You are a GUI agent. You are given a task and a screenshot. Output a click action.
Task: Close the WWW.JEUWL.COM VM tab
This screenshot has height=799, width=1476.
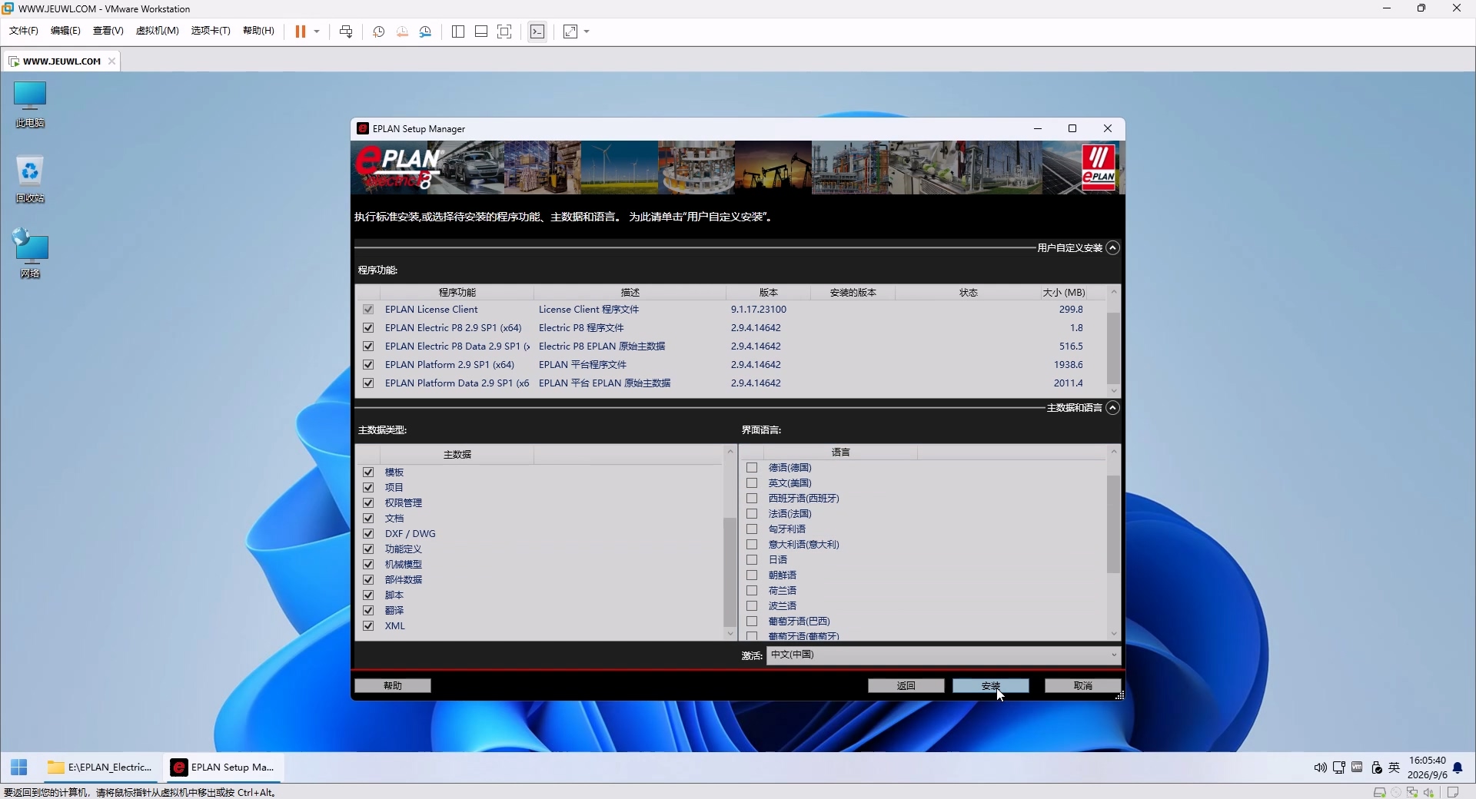111,61
